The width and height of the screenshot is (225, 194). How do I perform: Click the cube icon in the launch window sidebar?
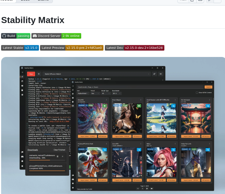click(x=22, y=86)
